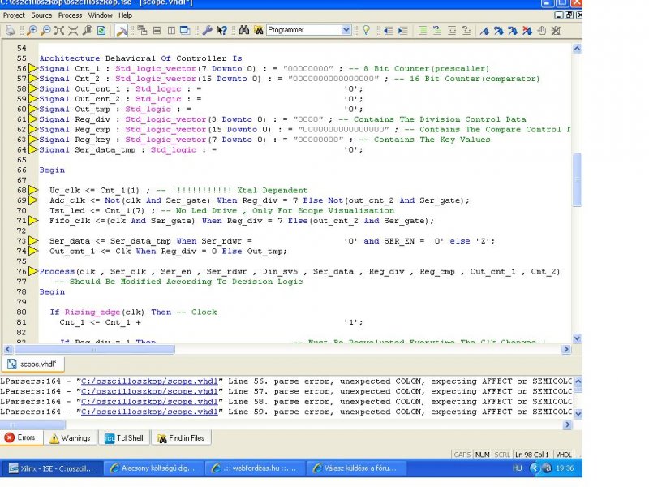Click the 'Ln 98 Col 1' status bar entry
Screen dimensions: 649x487
pyautogui.click(x=532, y=455)
